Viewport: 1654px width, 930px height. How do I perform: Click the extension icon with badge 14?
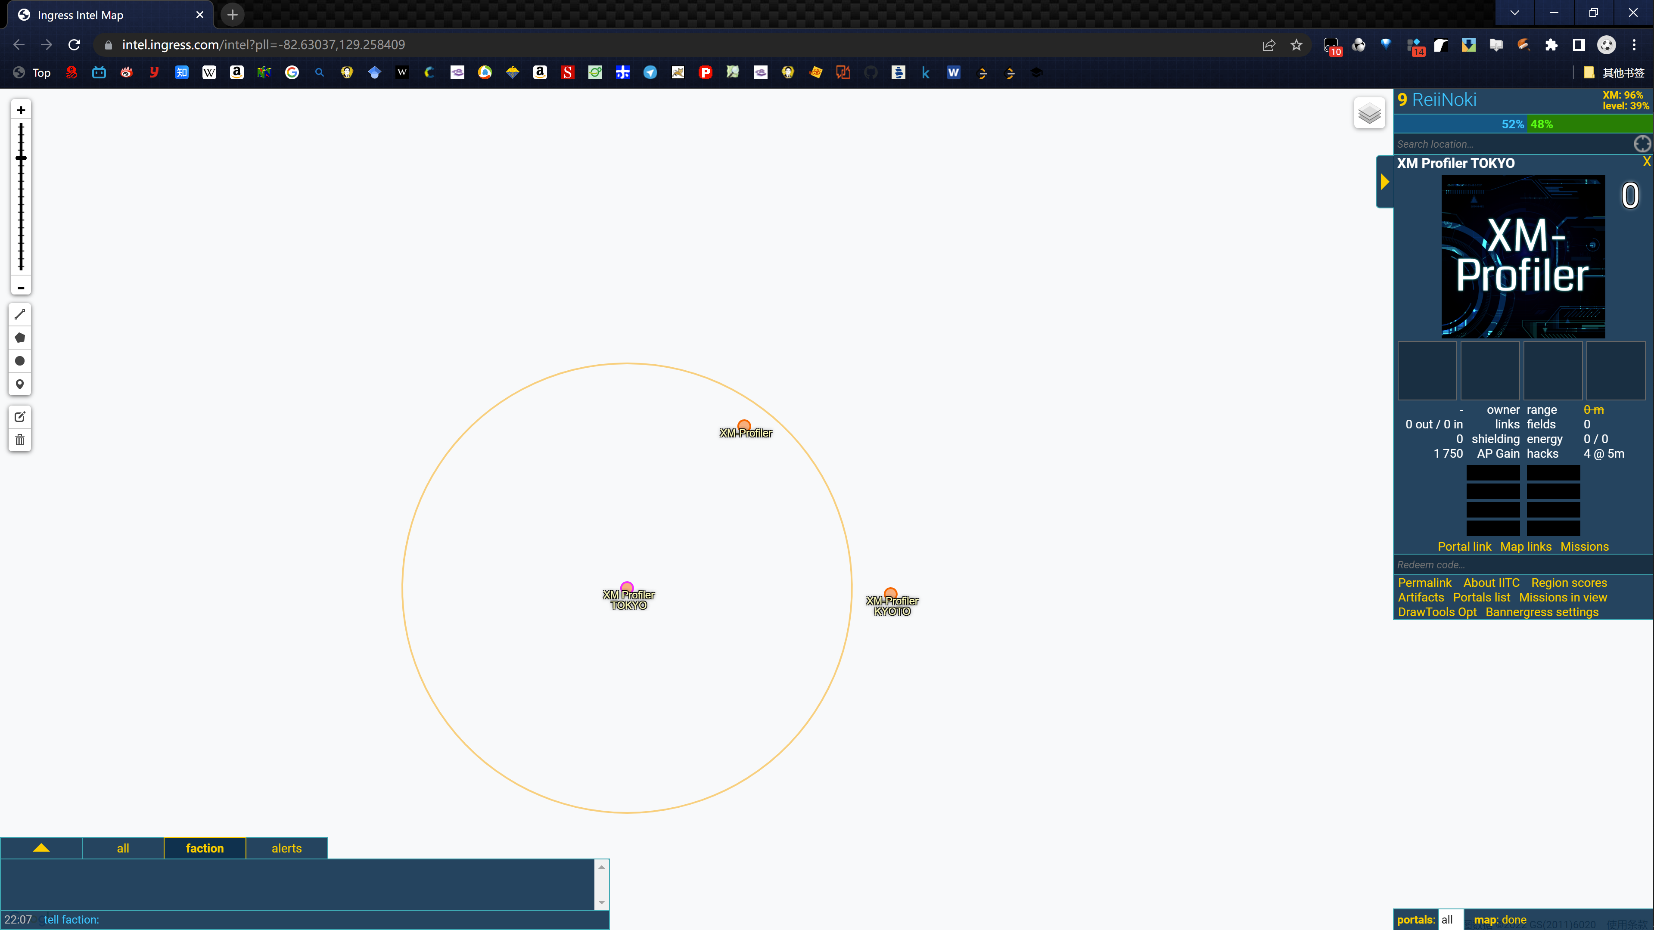coord(1415,46)
